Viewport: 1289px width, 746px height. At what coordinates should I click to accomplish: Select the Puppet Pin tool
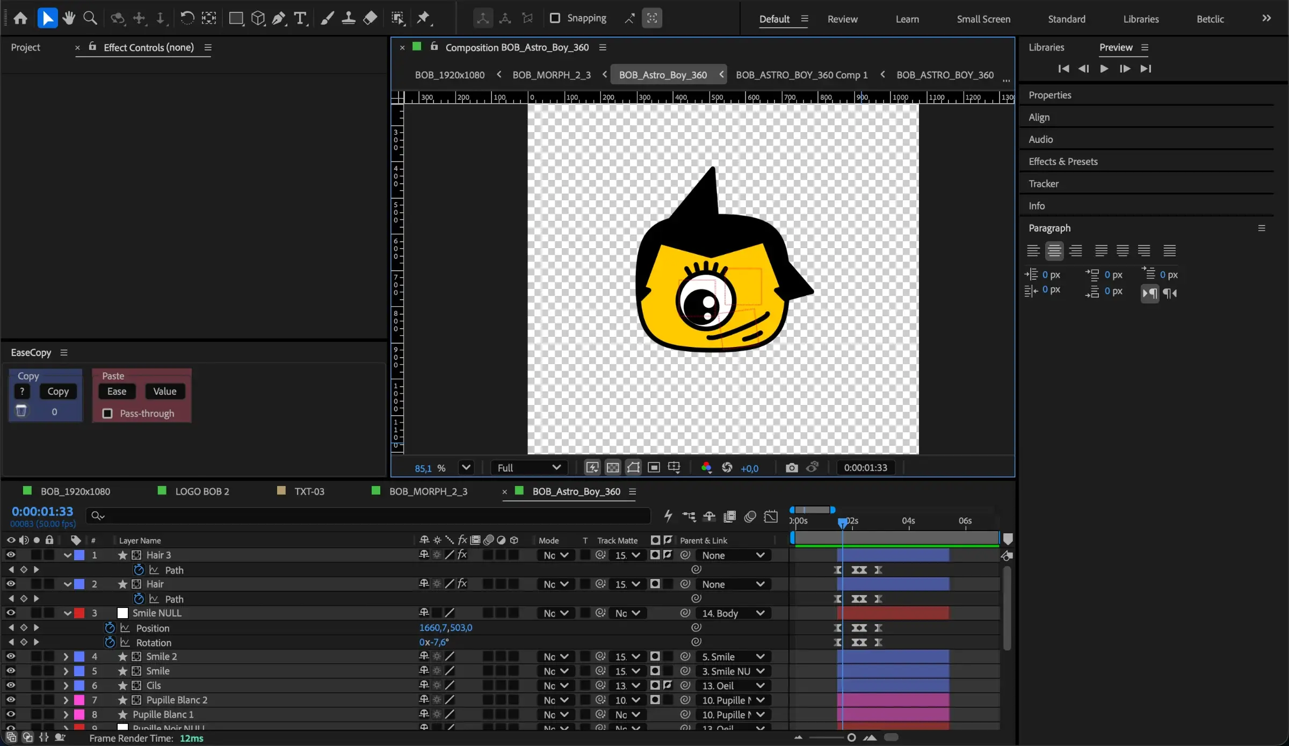424,18
